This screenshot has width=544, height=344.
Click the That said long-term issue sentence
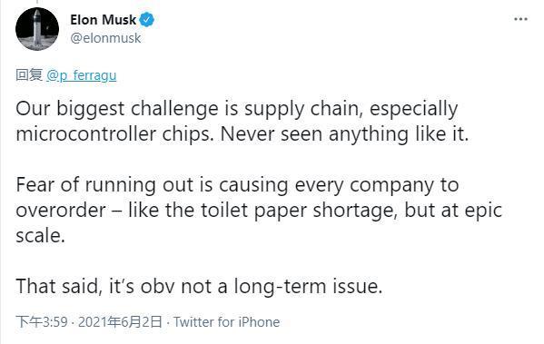(199, 287)
